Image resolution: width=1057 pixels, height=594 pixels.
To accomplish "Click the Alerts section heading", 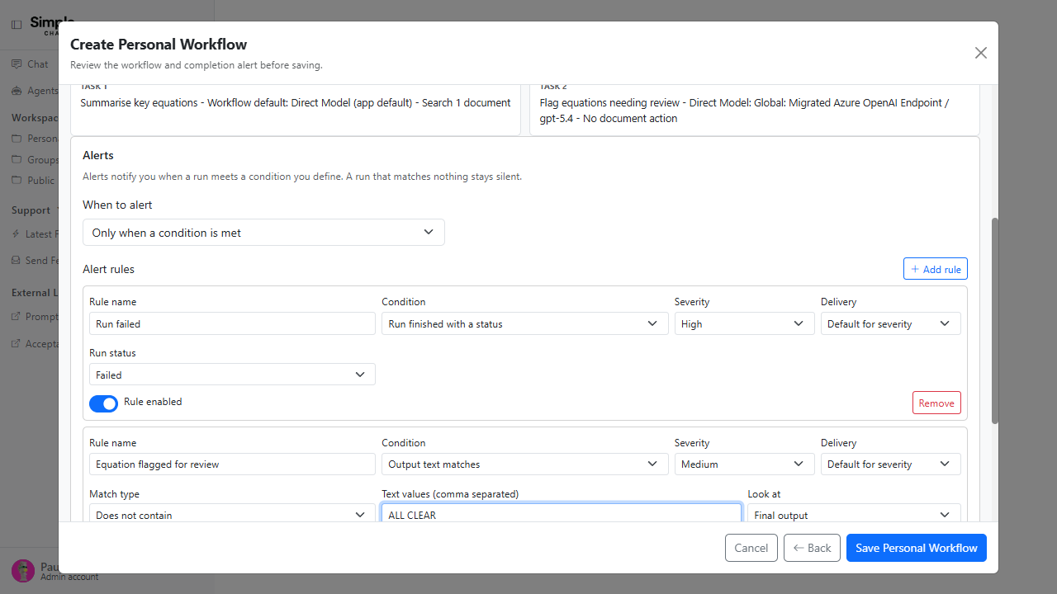I will (98, 155).
